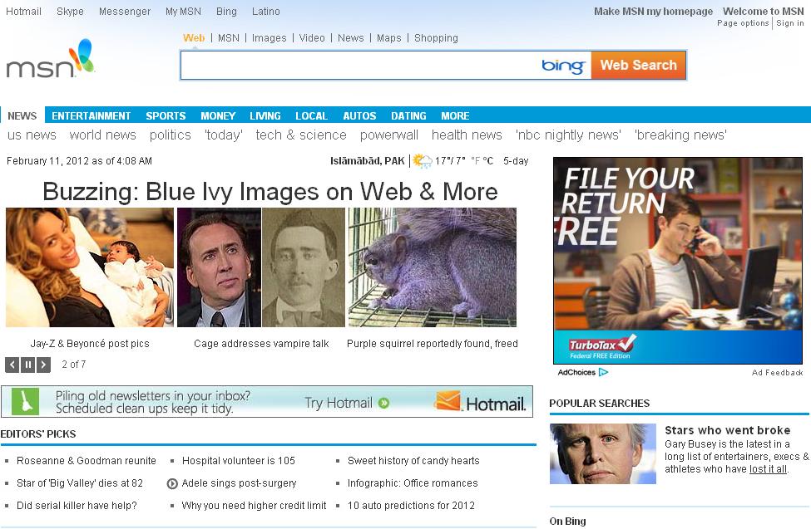Image resolution: width=811 pixels, height=529 pixels.
Task: Choose the Images search category
Action: (269, 38)
